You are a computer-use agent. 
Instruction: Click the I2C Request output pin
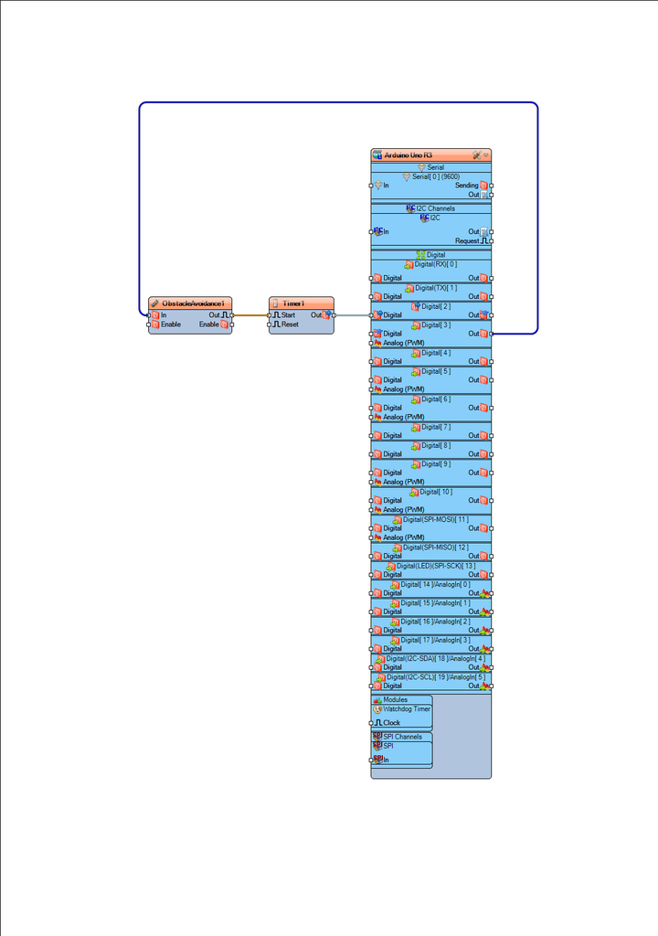[x=492, y=241]
